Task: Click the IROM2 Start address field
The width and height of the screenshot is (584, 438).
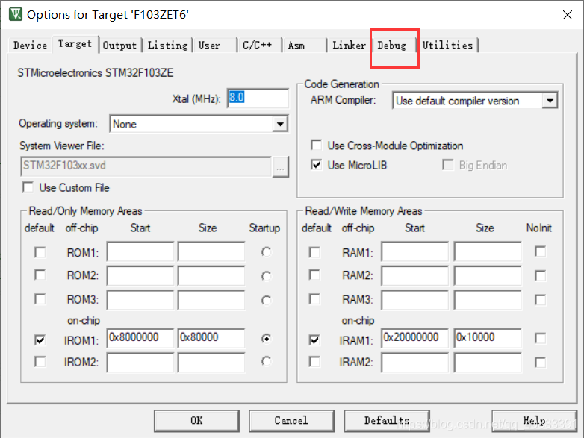Action: [140, 363]
